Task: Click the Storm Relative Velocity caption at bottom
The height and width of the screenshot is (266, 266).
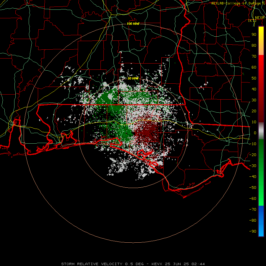Action: [133, 264]
